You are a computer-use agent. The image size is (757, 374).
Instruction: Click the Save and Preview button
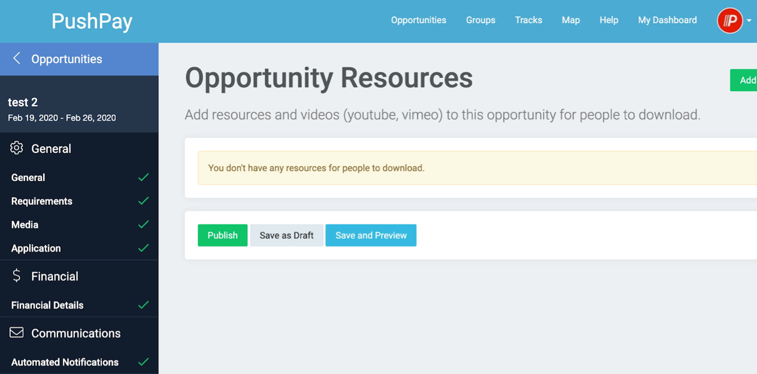371,235
